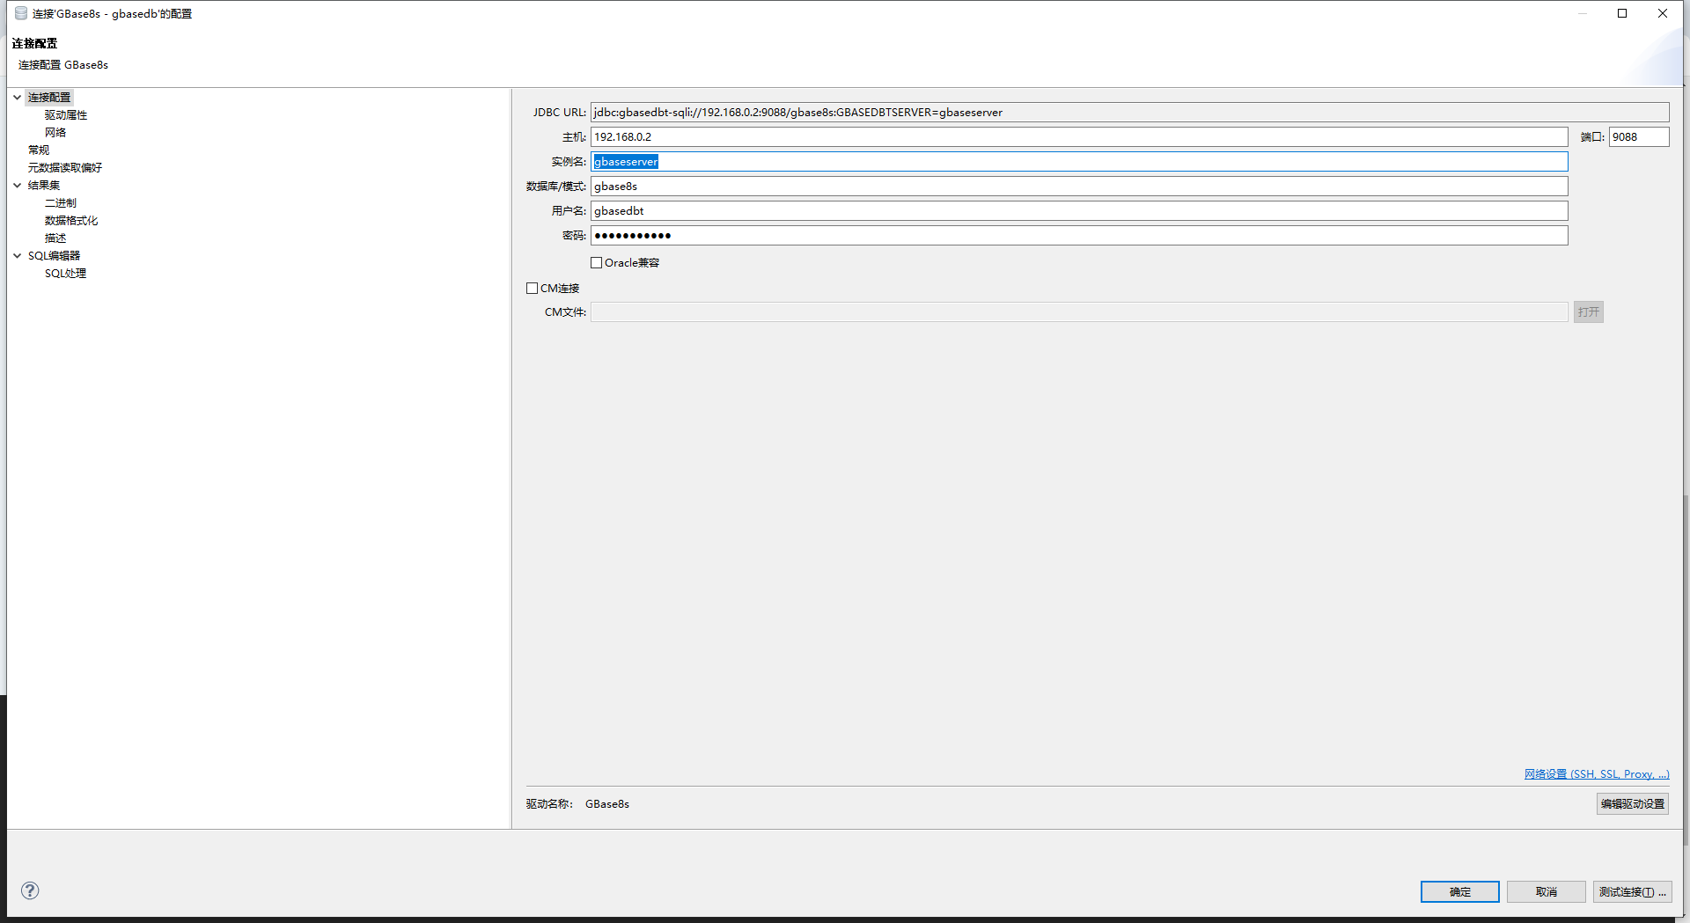1690x923 pixels.
Task: Click the 密码 password field
Action: click(1079, 236)
